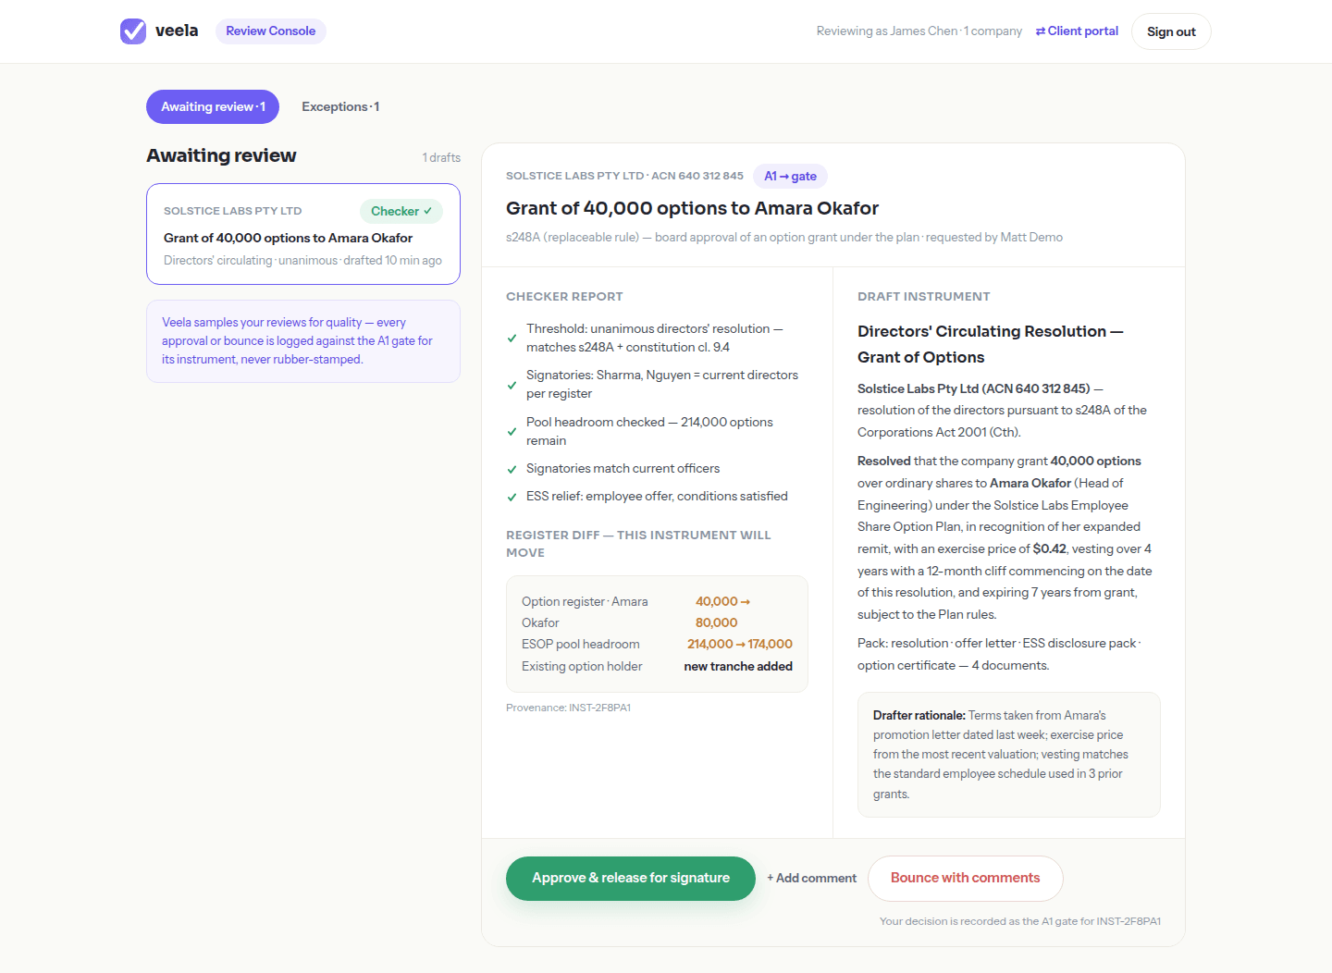The image size is (1332, 973).
Task: Click the '40,000 → 80,000' register value
Action: (x=721, y=611)
